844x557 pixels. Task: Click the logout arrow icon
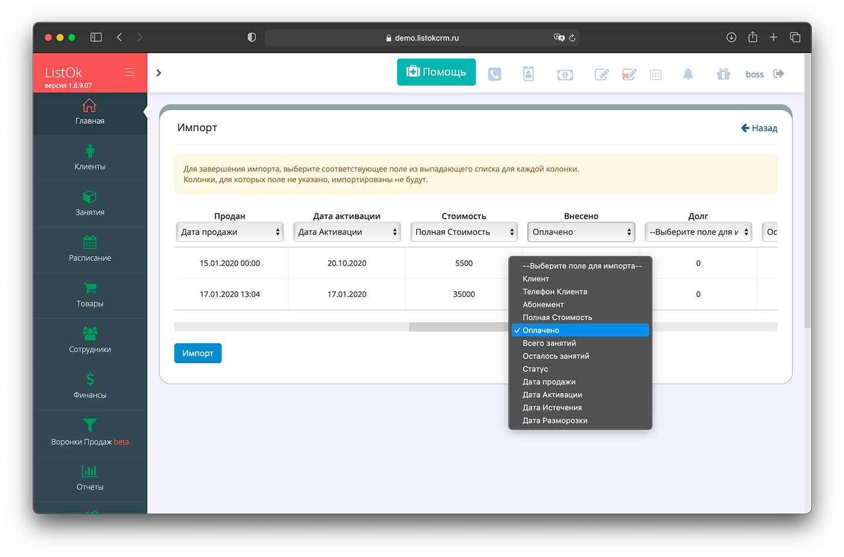(779, 73)
